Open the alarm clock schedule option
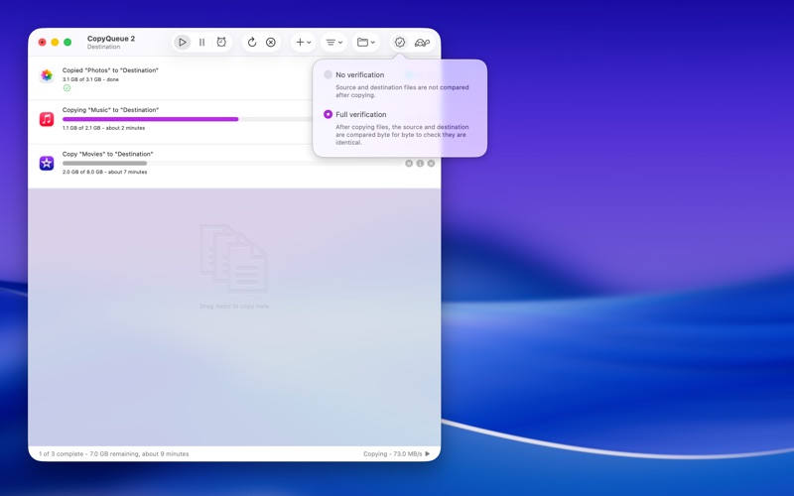 (x=221, y=42)
